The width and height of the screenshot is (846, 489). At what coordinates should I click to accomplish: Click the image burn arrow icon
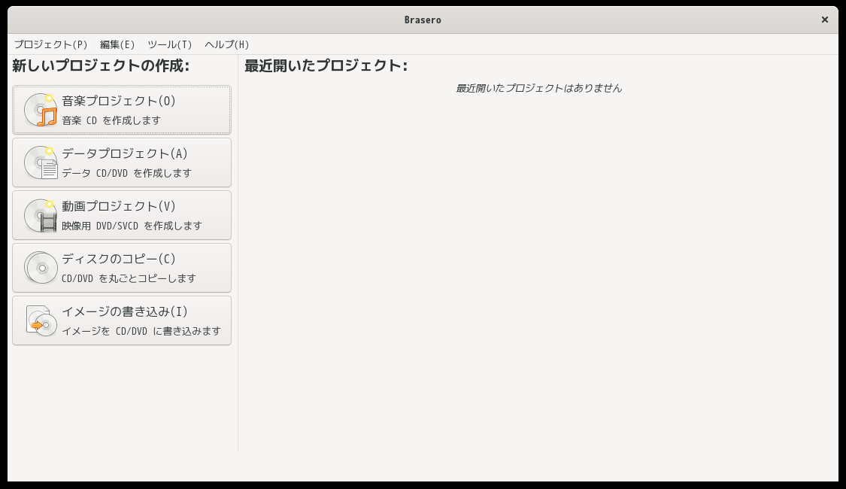(41, 320)
